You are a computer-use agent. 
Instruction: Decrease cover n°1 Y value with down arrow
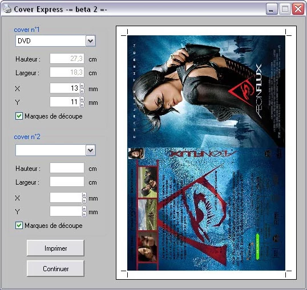pyautogui.click(x=82, y=105)
